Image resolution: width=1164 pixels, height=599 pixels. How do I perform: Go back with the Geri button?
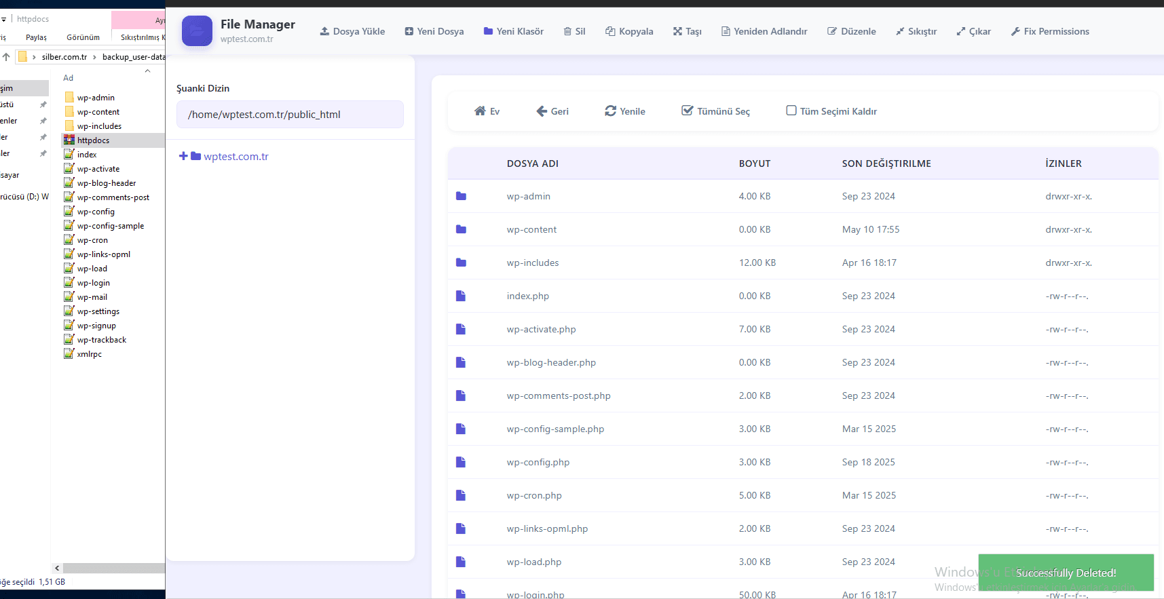pyautogui.click(x=552, y=111)
